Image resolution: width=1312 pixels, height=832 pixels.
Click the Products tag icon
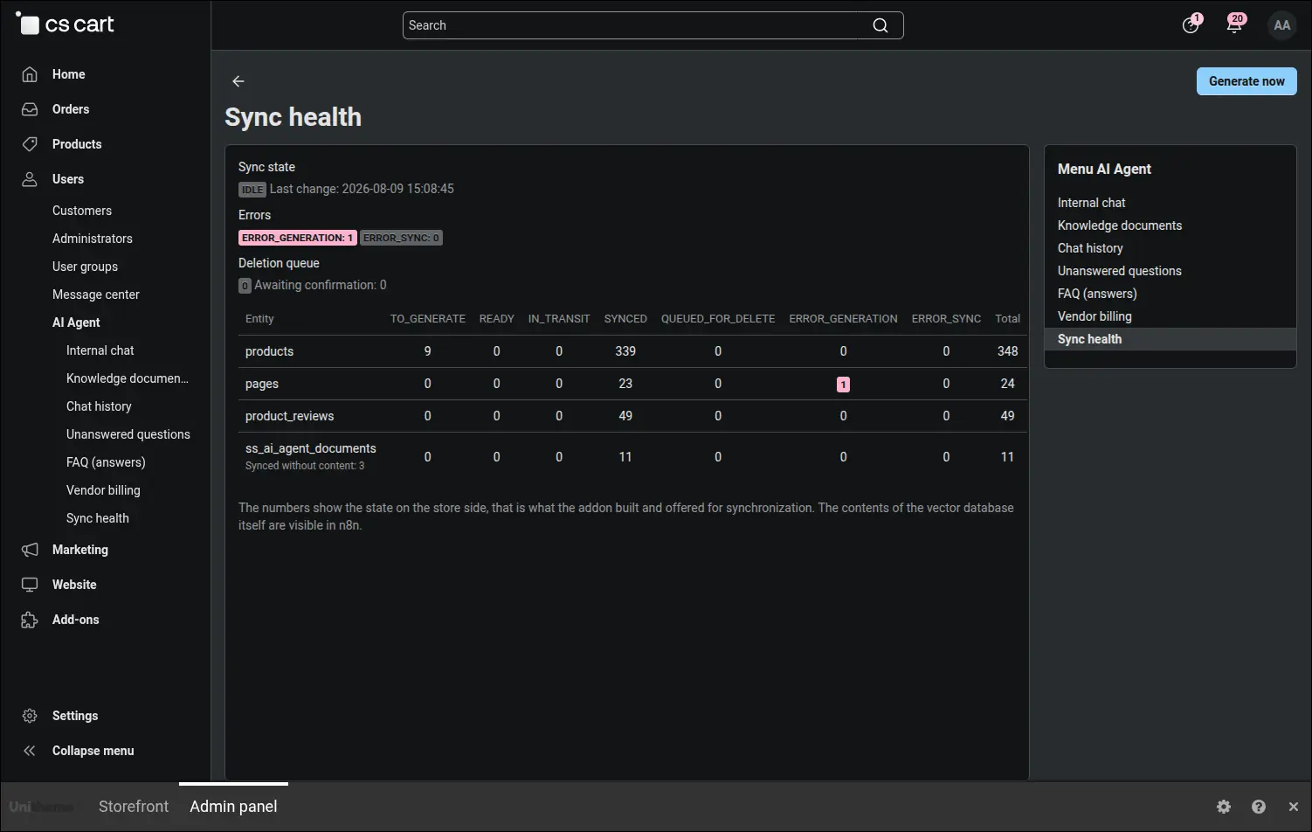coord(30,144)
